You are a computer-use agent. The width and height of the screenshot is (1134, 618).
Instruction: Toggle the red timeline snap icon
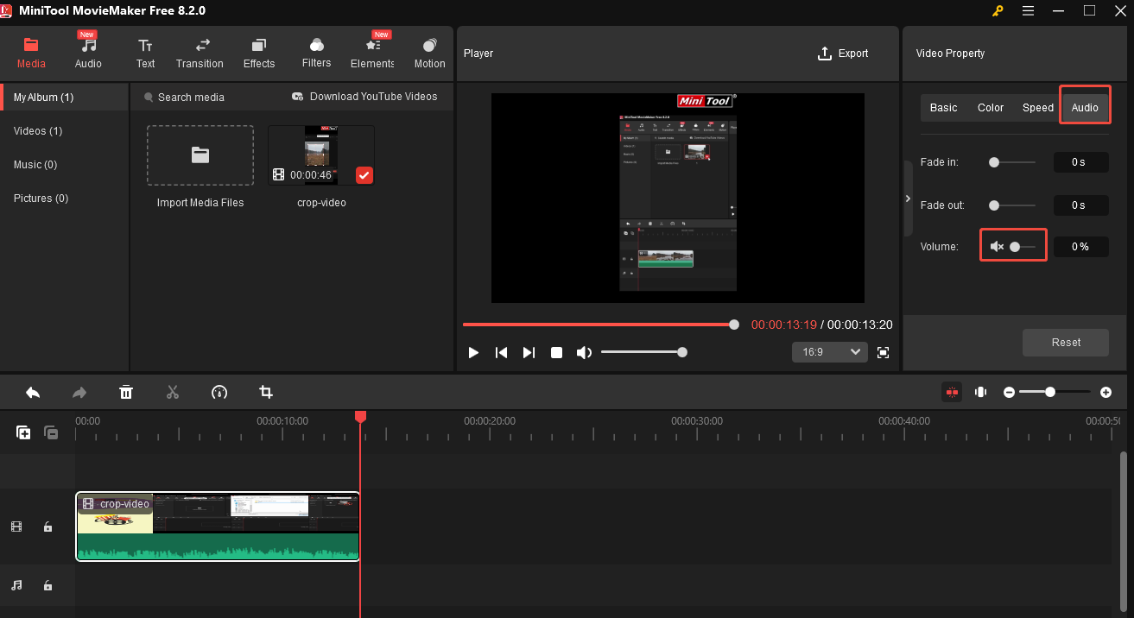[952, 392]
